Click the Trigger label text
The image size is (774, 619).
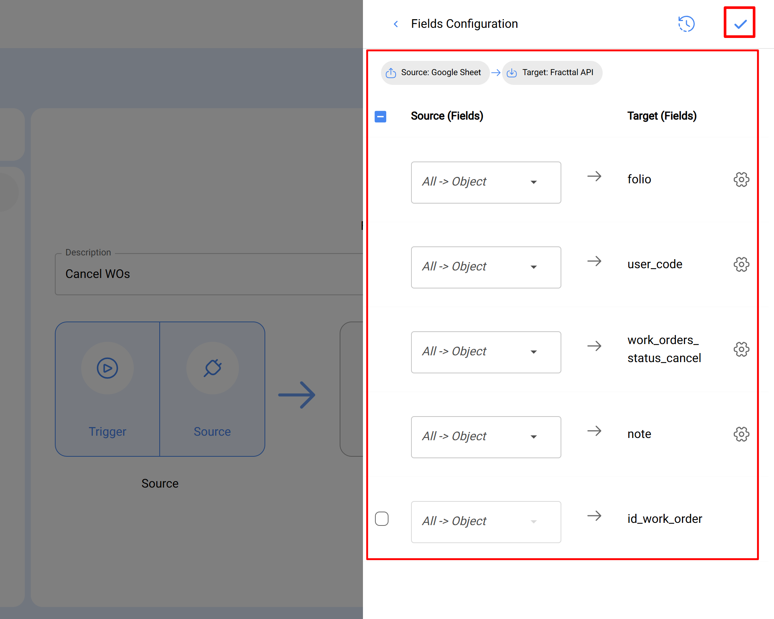pyautogui.click(x=107, y=432)
